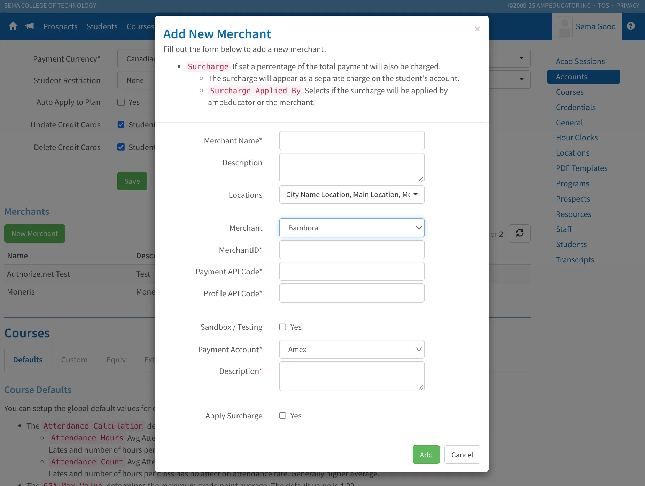Open the Student Restriction dropdown

324,80
